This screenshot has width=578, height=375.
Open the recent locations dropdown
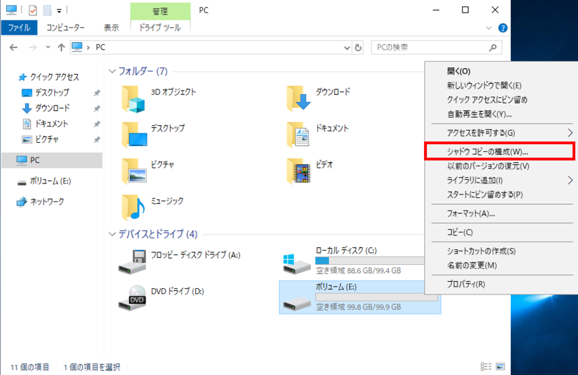click(47, 47)
